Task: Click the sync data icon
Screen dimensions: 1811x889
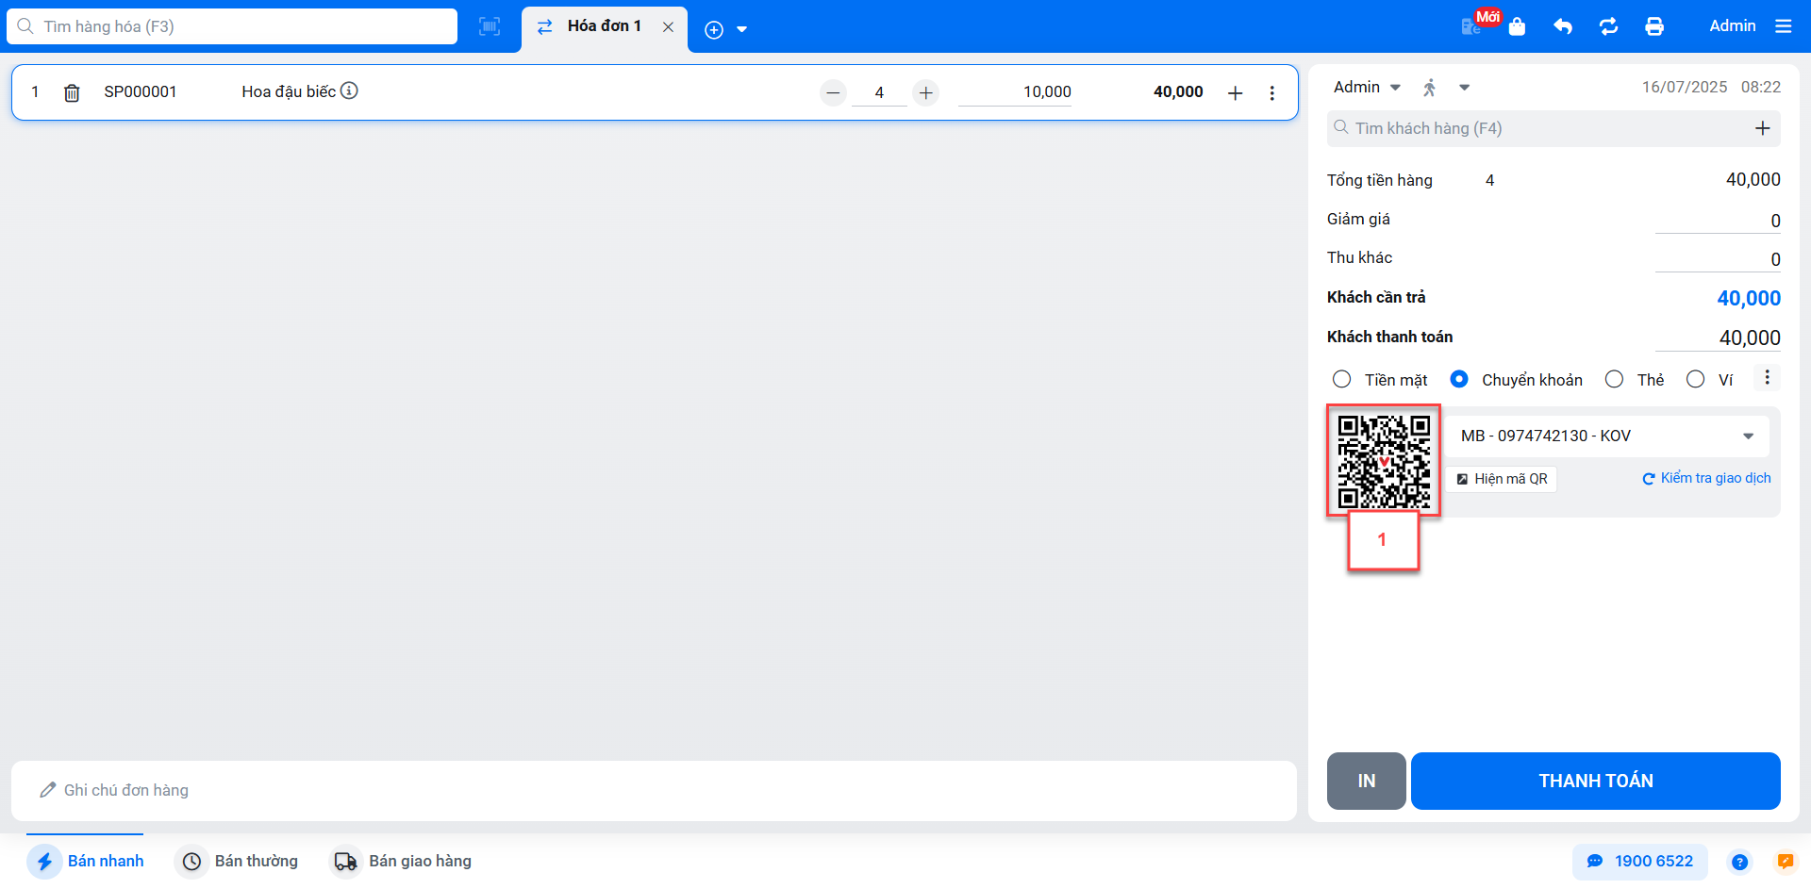Action: (1609, 26)
